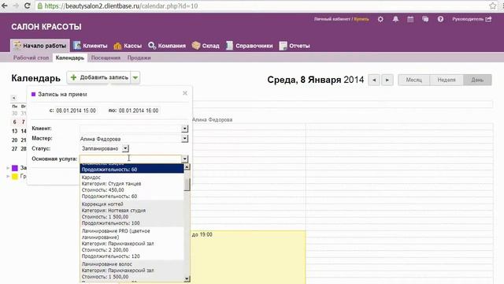Click the Склад box icon
This screenshot has width=504, height=284.
[196, 46]
